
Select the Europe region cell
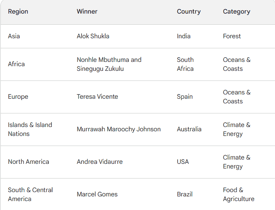[18, 97]
